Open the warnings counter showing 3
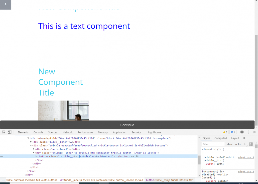 (x=225, y=132)
